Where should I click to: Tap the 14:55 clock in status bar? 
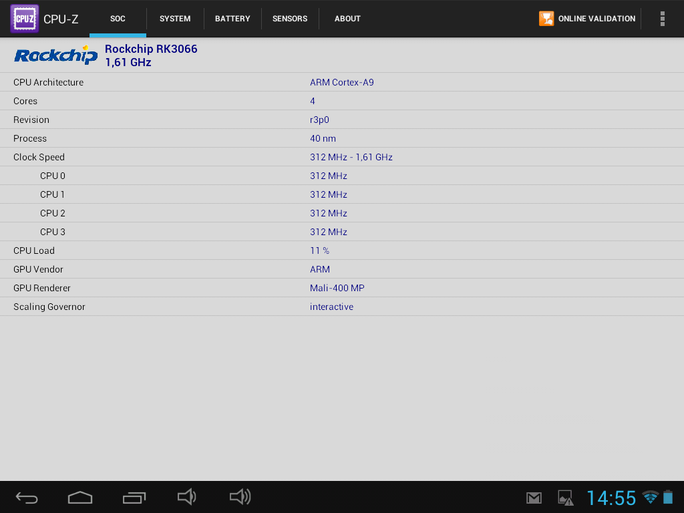(x=611, y=498)
